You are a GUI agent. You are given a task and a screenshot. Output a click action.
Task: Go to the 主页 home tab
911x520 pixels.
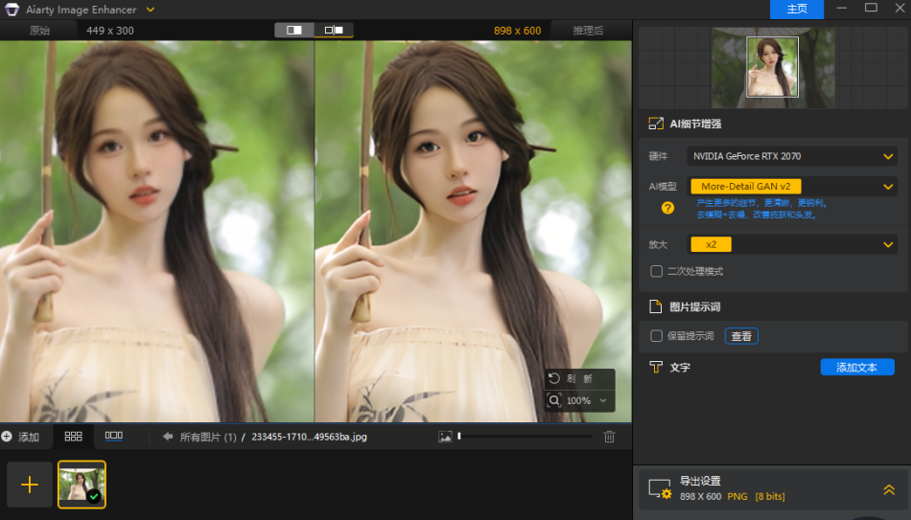[796, 10]
